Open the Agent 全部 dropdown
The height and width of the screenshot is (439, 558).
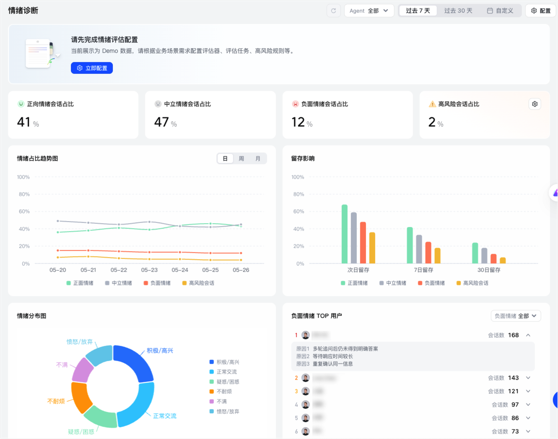[x=369, y=11]
